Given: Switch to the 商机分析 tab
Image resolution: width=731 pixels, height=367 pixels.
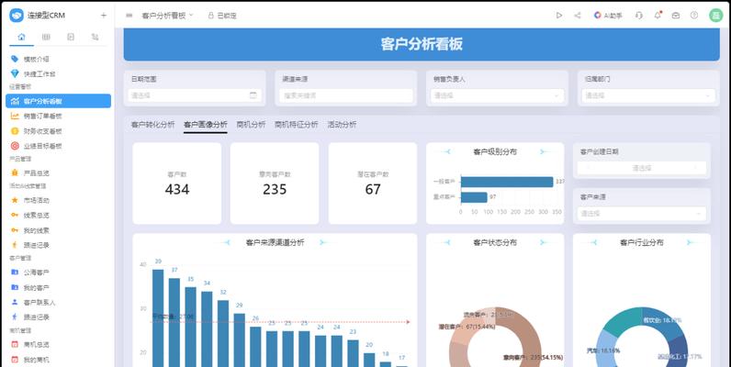Looking at the screenshot, I should pyautogui.click(x=251, y=125).
